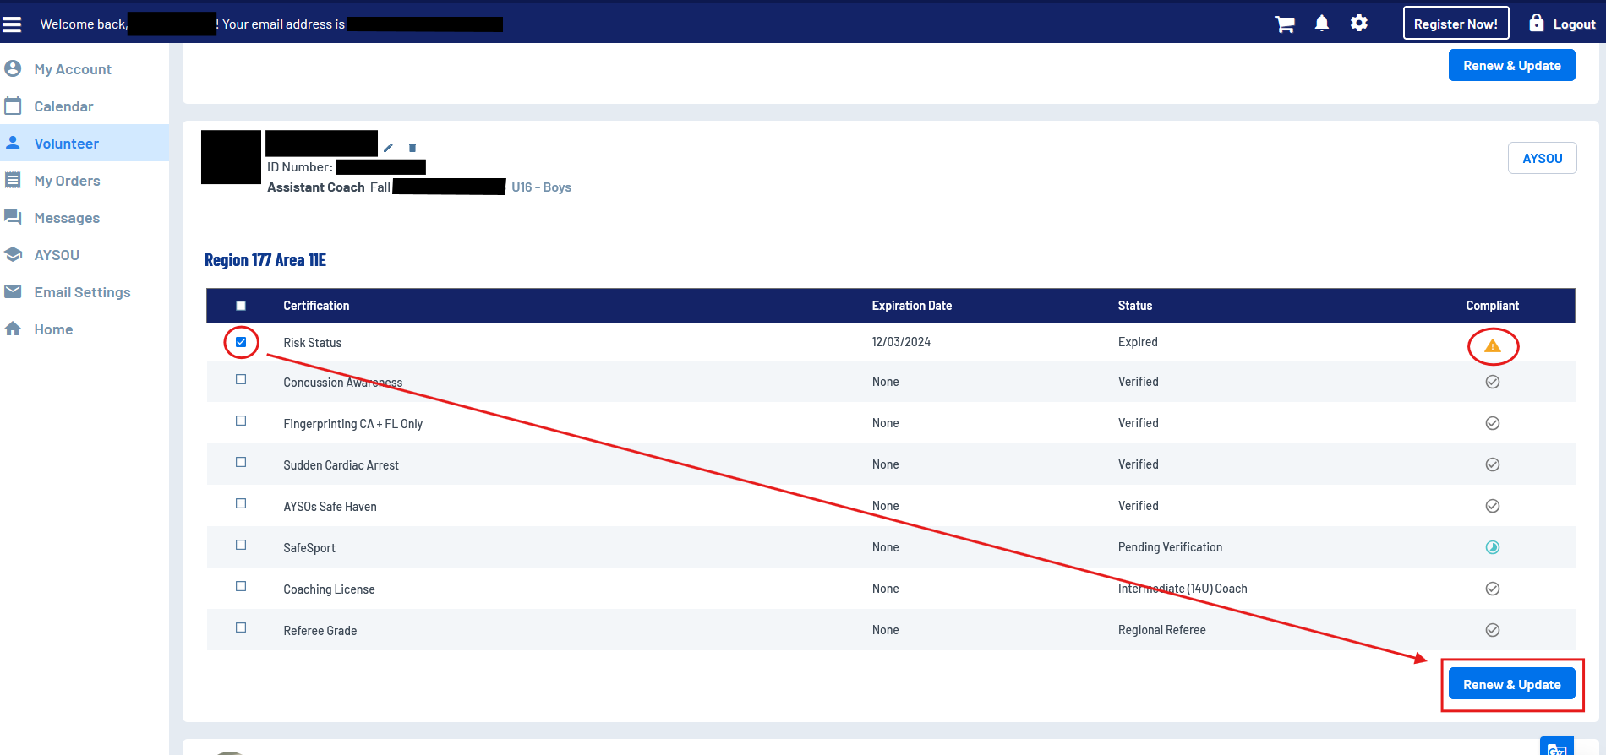Toggle the select-all checkbox in table header
The height and width of the screenshot is (755, 1606).
coord(241,306)
